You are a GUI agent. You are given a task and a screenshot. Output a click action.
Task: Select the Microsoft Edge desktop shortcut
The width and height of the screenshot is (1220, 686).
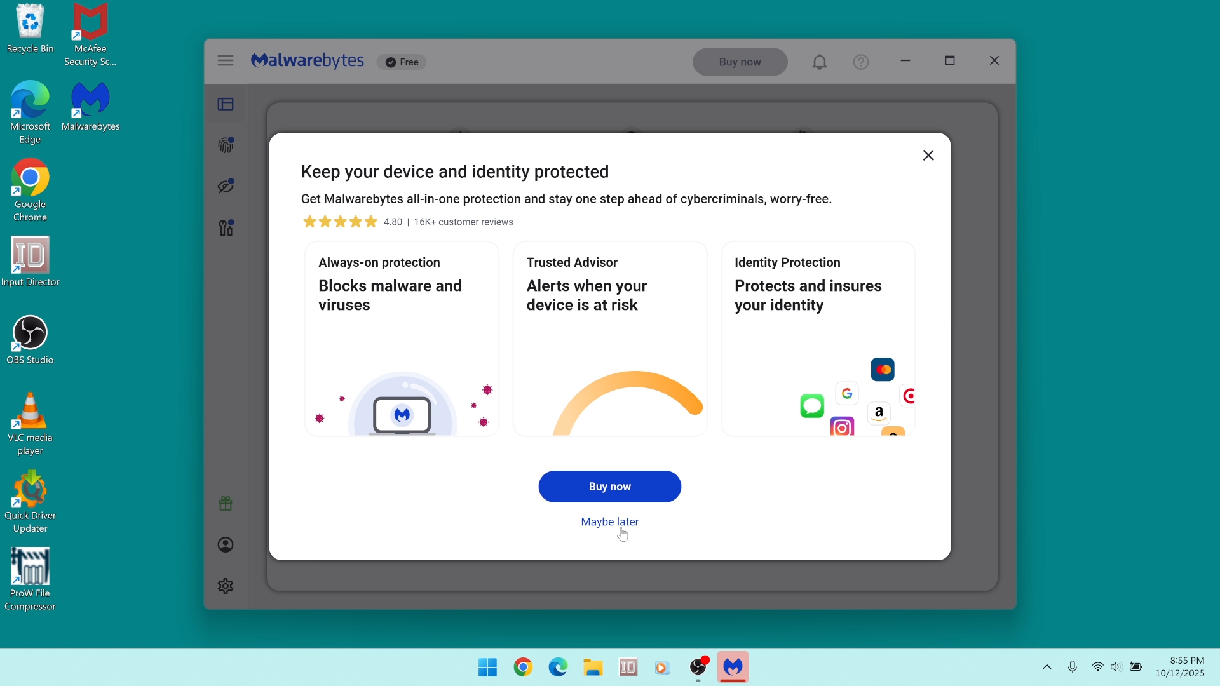tap(30, 112)
